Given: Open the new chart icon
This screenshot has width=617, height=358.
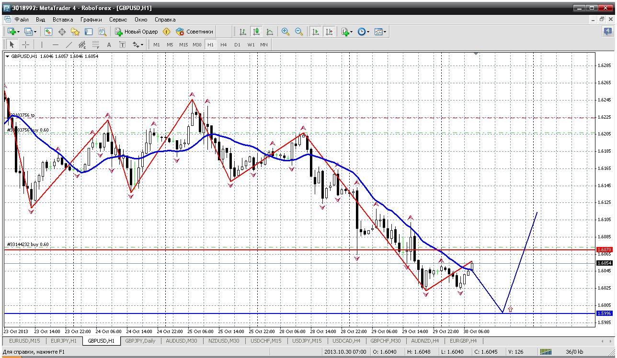Looking at the screenshot, I should pos(11,32).
